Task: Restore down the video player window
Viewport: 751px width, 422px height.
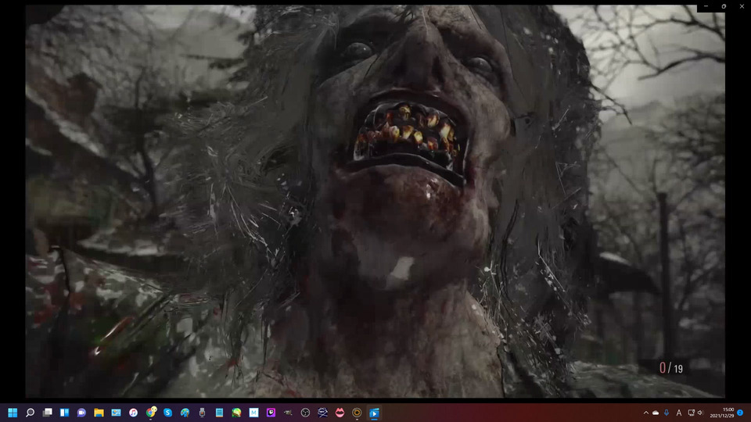Action: [724, 6]
